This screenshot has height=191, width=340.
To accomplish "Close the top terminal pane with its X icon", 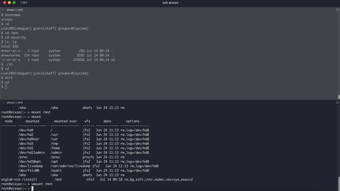I will pyautogui.click(x=3, y=10).
